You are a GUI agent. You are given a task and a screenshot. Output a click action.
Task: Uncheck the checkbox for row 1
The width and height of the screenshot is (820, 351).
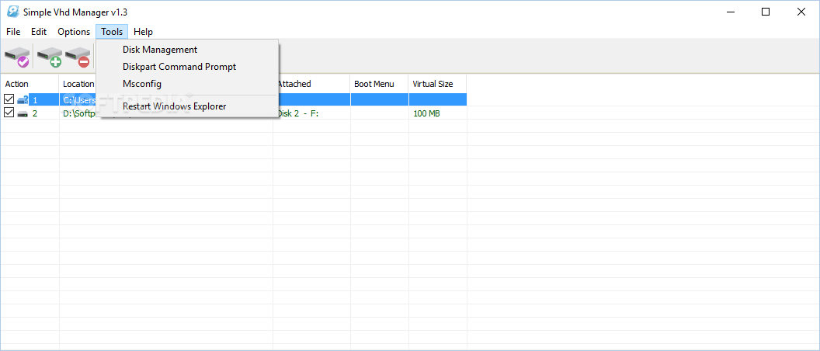[9, 99]
